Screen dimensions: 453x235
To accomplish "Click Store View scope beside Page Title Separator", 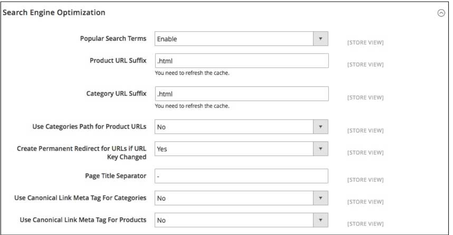I will 364,180.
